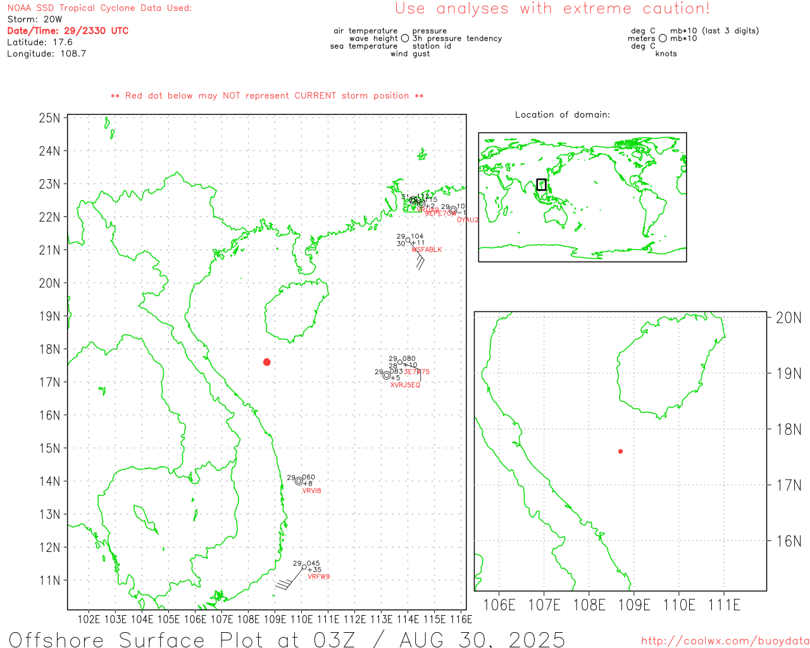Click the 3E7H75 station circle marker

tap(400, 363)
